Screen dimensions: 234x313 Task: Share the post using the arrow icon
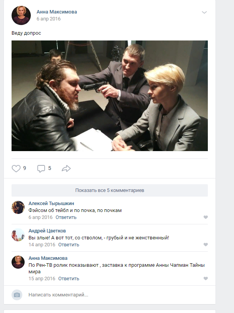pyautogui.click(x=66, y=168)
